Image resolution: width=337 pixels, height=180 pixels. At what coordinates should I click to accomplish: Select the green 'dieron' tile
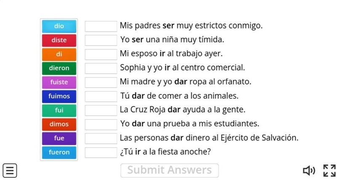pos(59,68)
